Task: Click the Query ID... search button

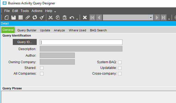Action: (x=25, y=42)
